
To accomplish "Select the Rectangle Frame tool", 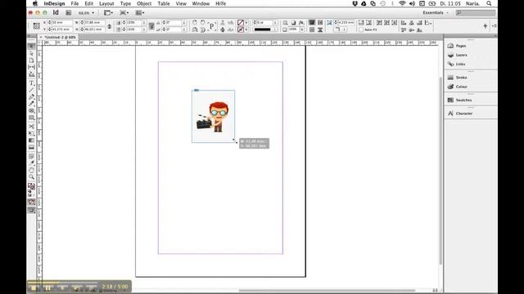I will coord(31,111).
